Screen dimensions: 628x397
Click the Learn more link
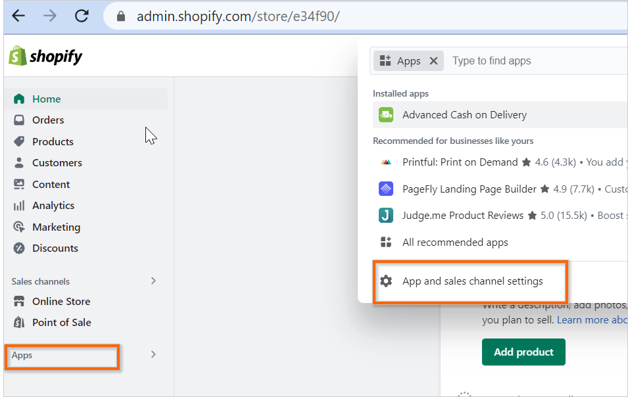tap(592, 319)
